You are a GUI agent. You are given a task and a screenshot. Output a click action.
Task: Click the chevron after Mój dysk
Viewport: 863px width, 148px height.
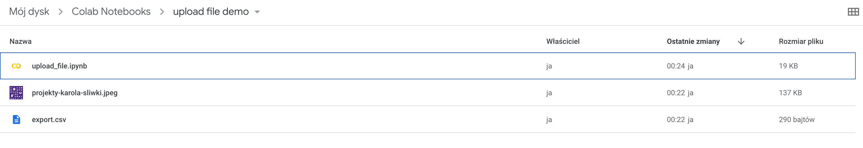coord(61,12)
